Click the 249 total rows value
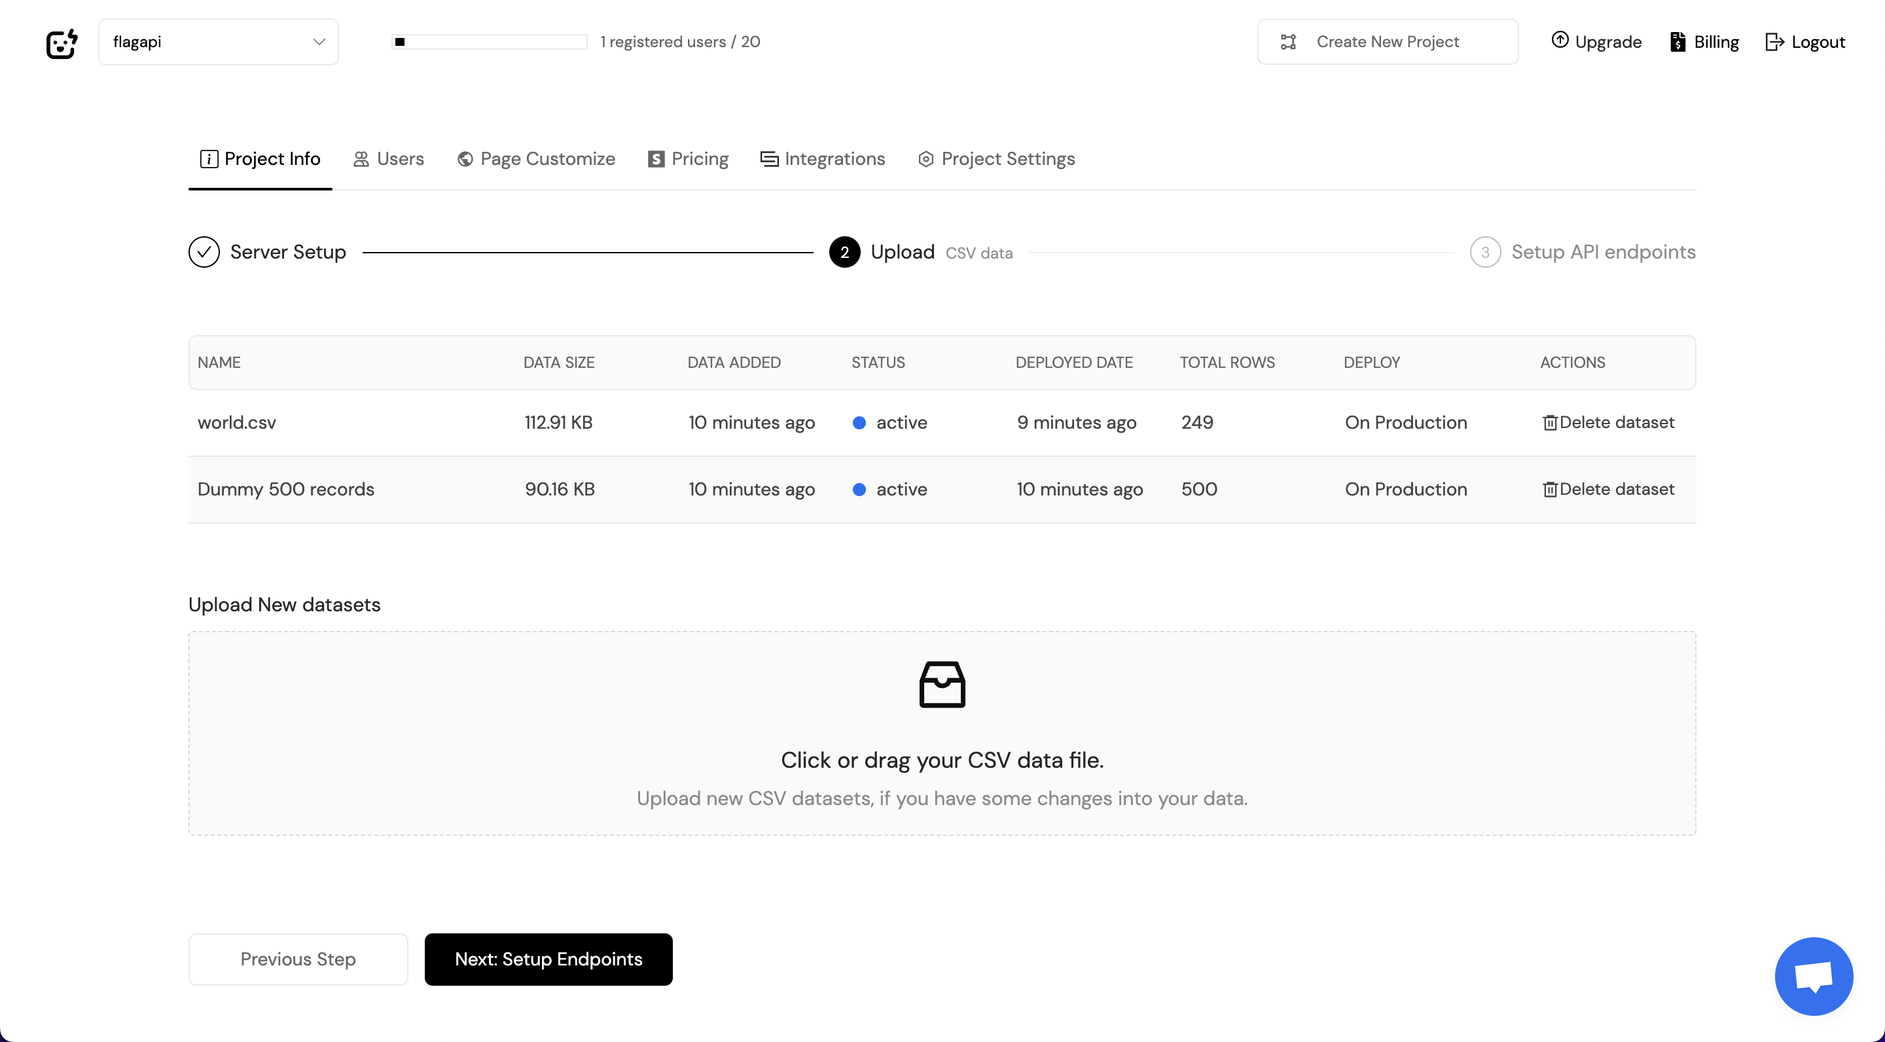 [1197, 422]
